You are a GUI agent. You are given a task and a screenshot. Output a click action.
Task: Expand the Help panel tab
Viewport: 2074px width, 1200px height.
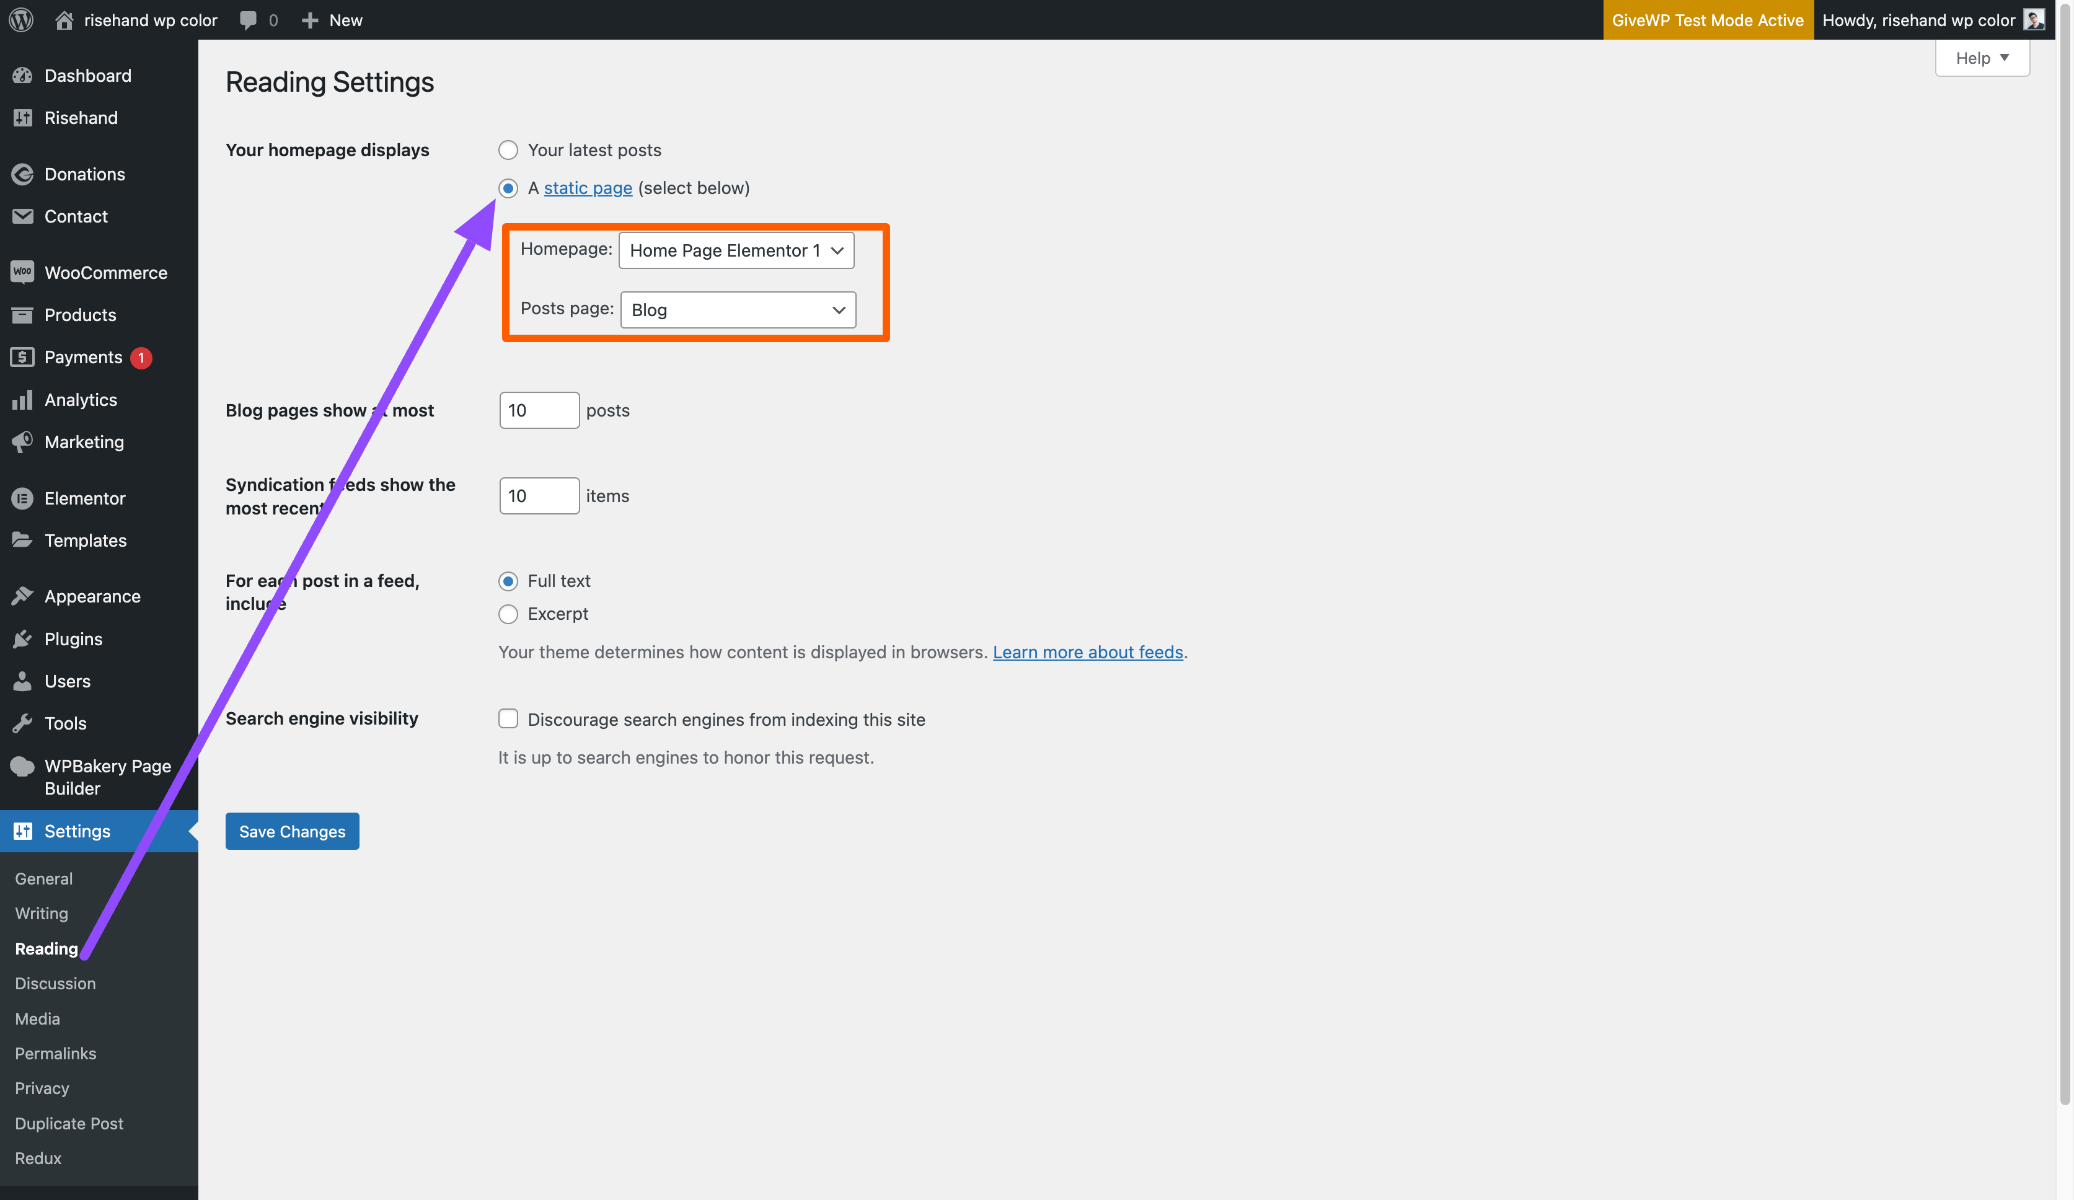click(1982, 58)
